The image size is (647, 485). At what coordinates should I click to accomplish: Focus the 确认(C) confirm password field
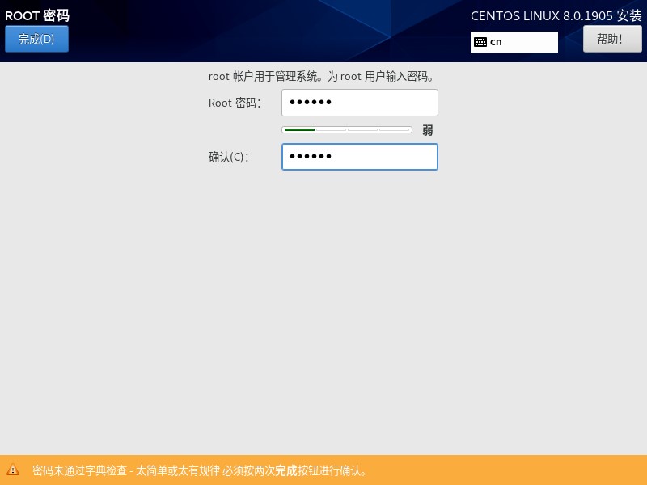[360, 157]
